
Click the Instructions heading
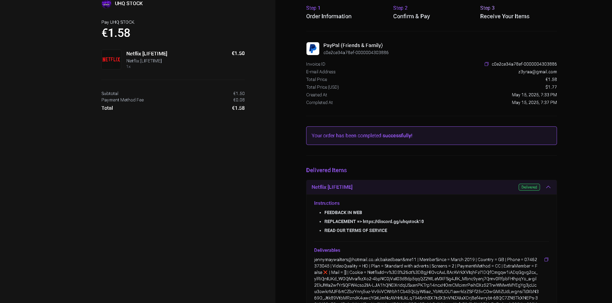coord(327,203)
